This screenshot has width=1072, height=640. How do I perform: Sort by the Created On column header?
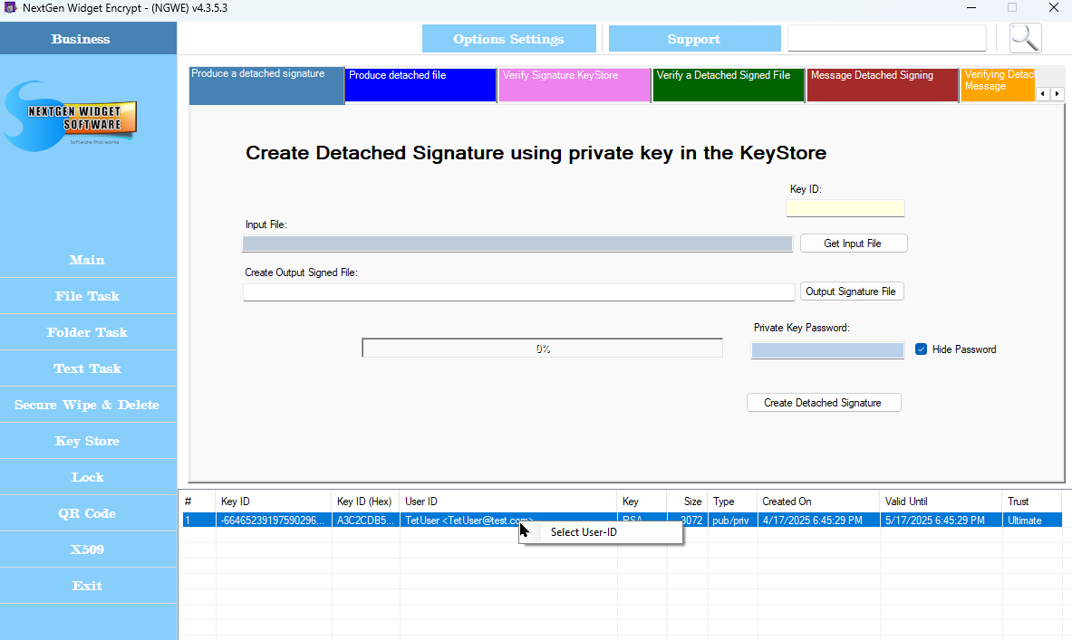pyautogui.click(x=817, y=501)
